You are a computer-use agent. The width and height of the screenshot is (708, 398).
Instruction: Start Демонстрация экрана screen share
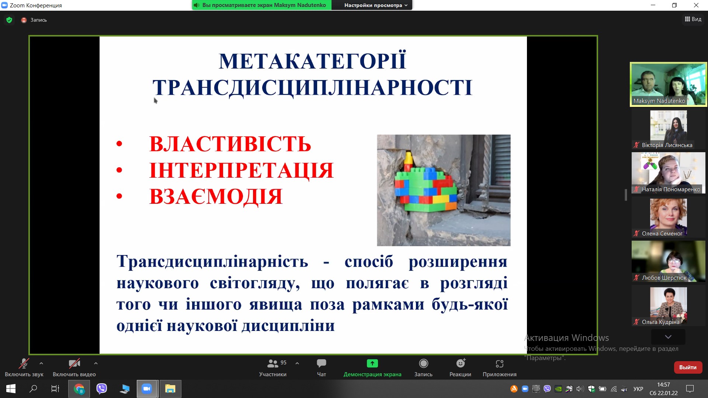point(372,367)
